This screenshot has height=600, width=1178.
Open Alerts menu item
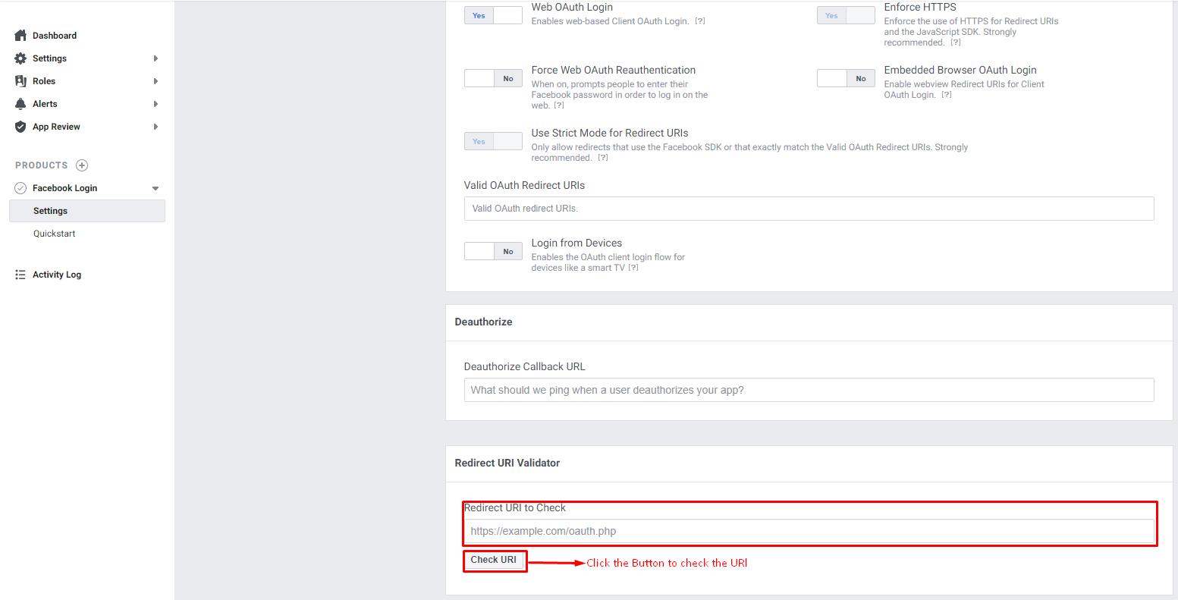(x=45, y=104)
